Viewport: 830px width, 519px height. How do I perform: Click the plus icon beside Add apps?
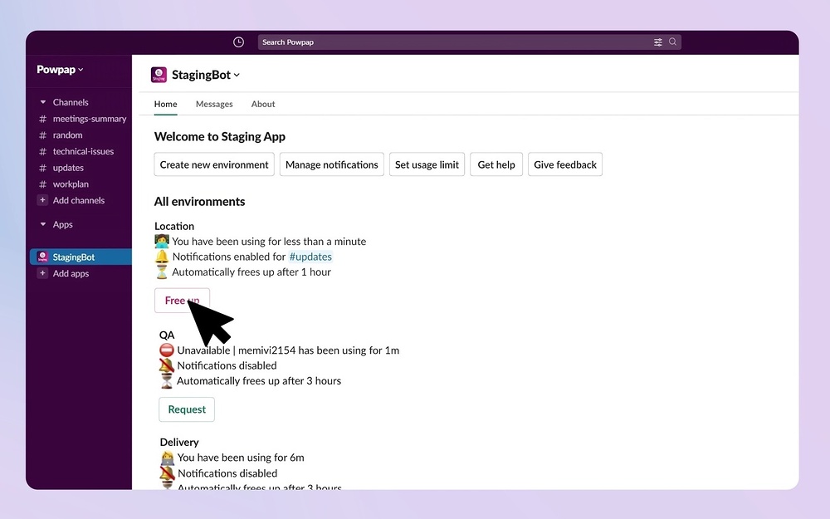(x=42, y=273)
